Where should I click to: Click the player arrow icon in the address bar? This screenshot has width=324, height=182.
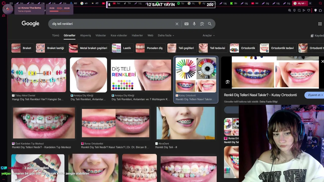point(304,10)
